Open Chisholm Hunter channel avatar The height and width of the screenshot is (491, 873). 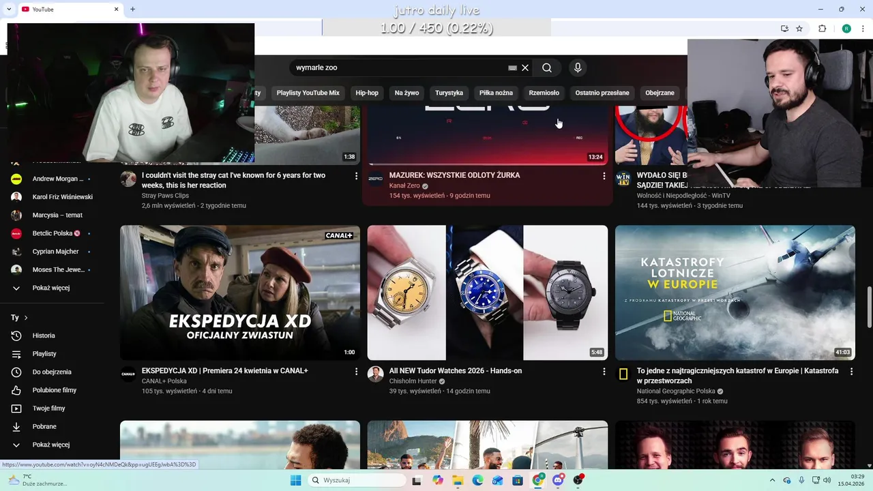pos(376,374)
